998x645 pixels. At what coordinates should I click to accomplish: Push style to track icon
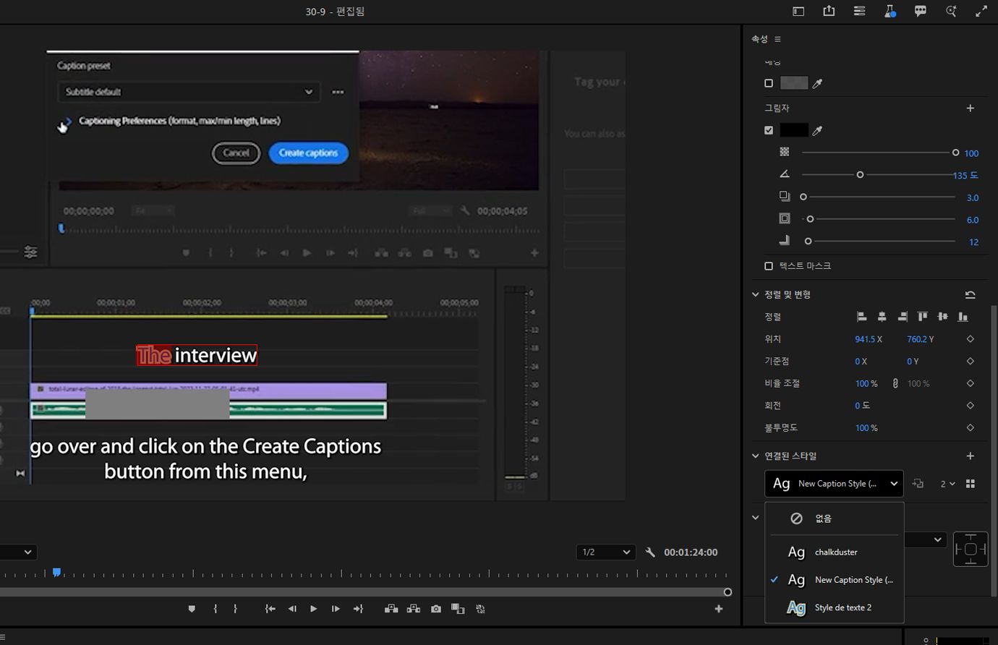click(918, 484)
